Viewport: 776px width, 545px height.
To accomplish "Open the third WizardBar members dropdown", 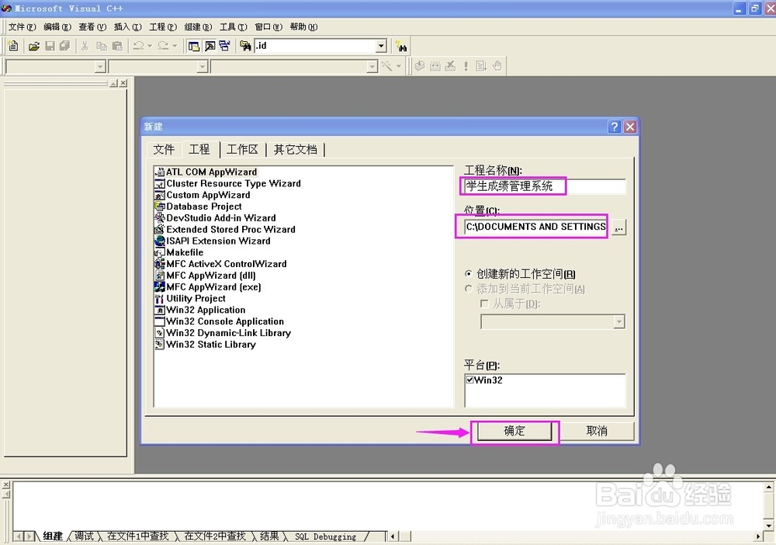I will (372, 66).
